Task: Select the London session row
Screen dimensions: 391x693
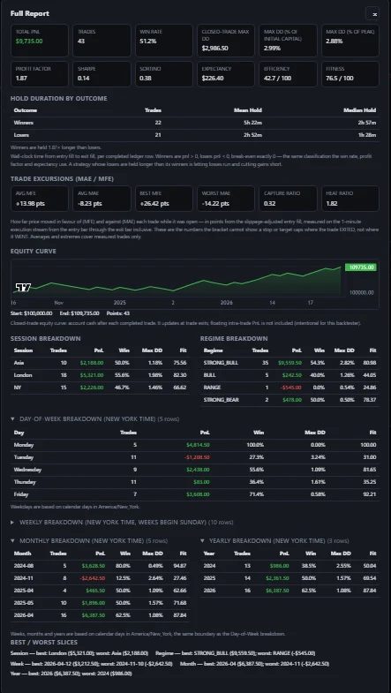Action: coord(100,375)
